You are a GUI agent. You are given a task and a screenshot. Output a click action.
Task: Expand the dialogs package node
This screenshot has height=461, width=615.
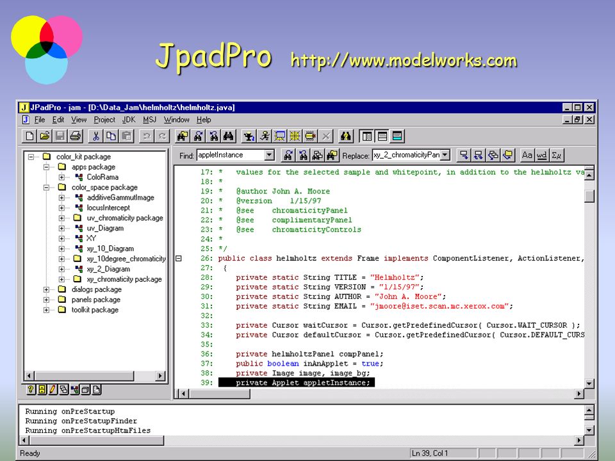46,289
